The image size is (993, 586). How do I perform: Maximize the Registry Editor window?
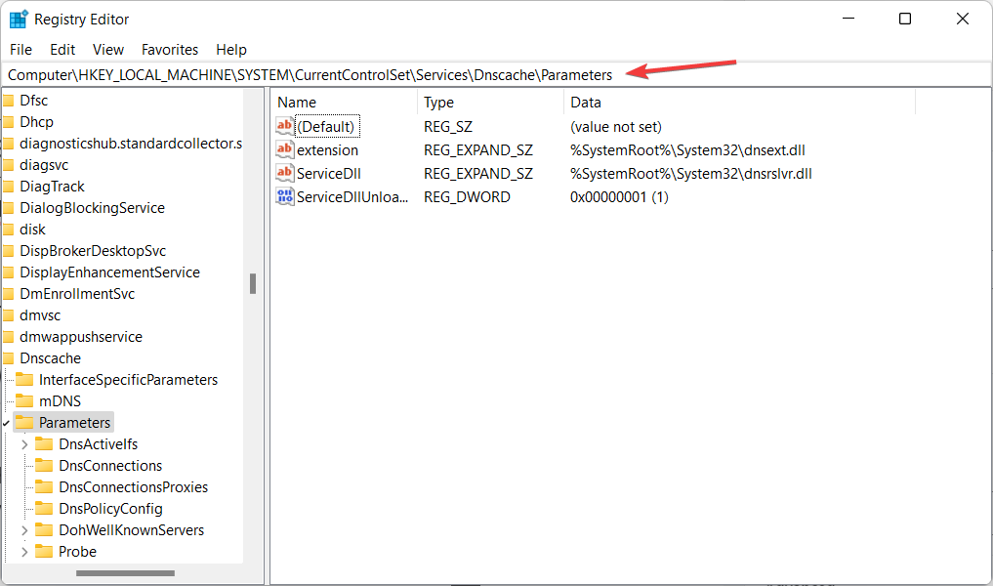point(905,19)
